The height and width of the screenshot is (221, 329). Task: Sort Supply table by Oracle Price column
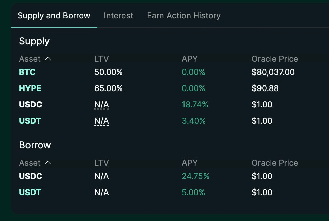click(x=275, y=59)
